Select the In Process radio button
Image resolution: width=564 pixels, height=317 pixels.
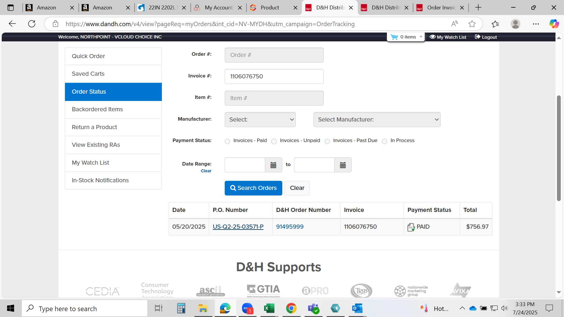[x=385, y=141]
